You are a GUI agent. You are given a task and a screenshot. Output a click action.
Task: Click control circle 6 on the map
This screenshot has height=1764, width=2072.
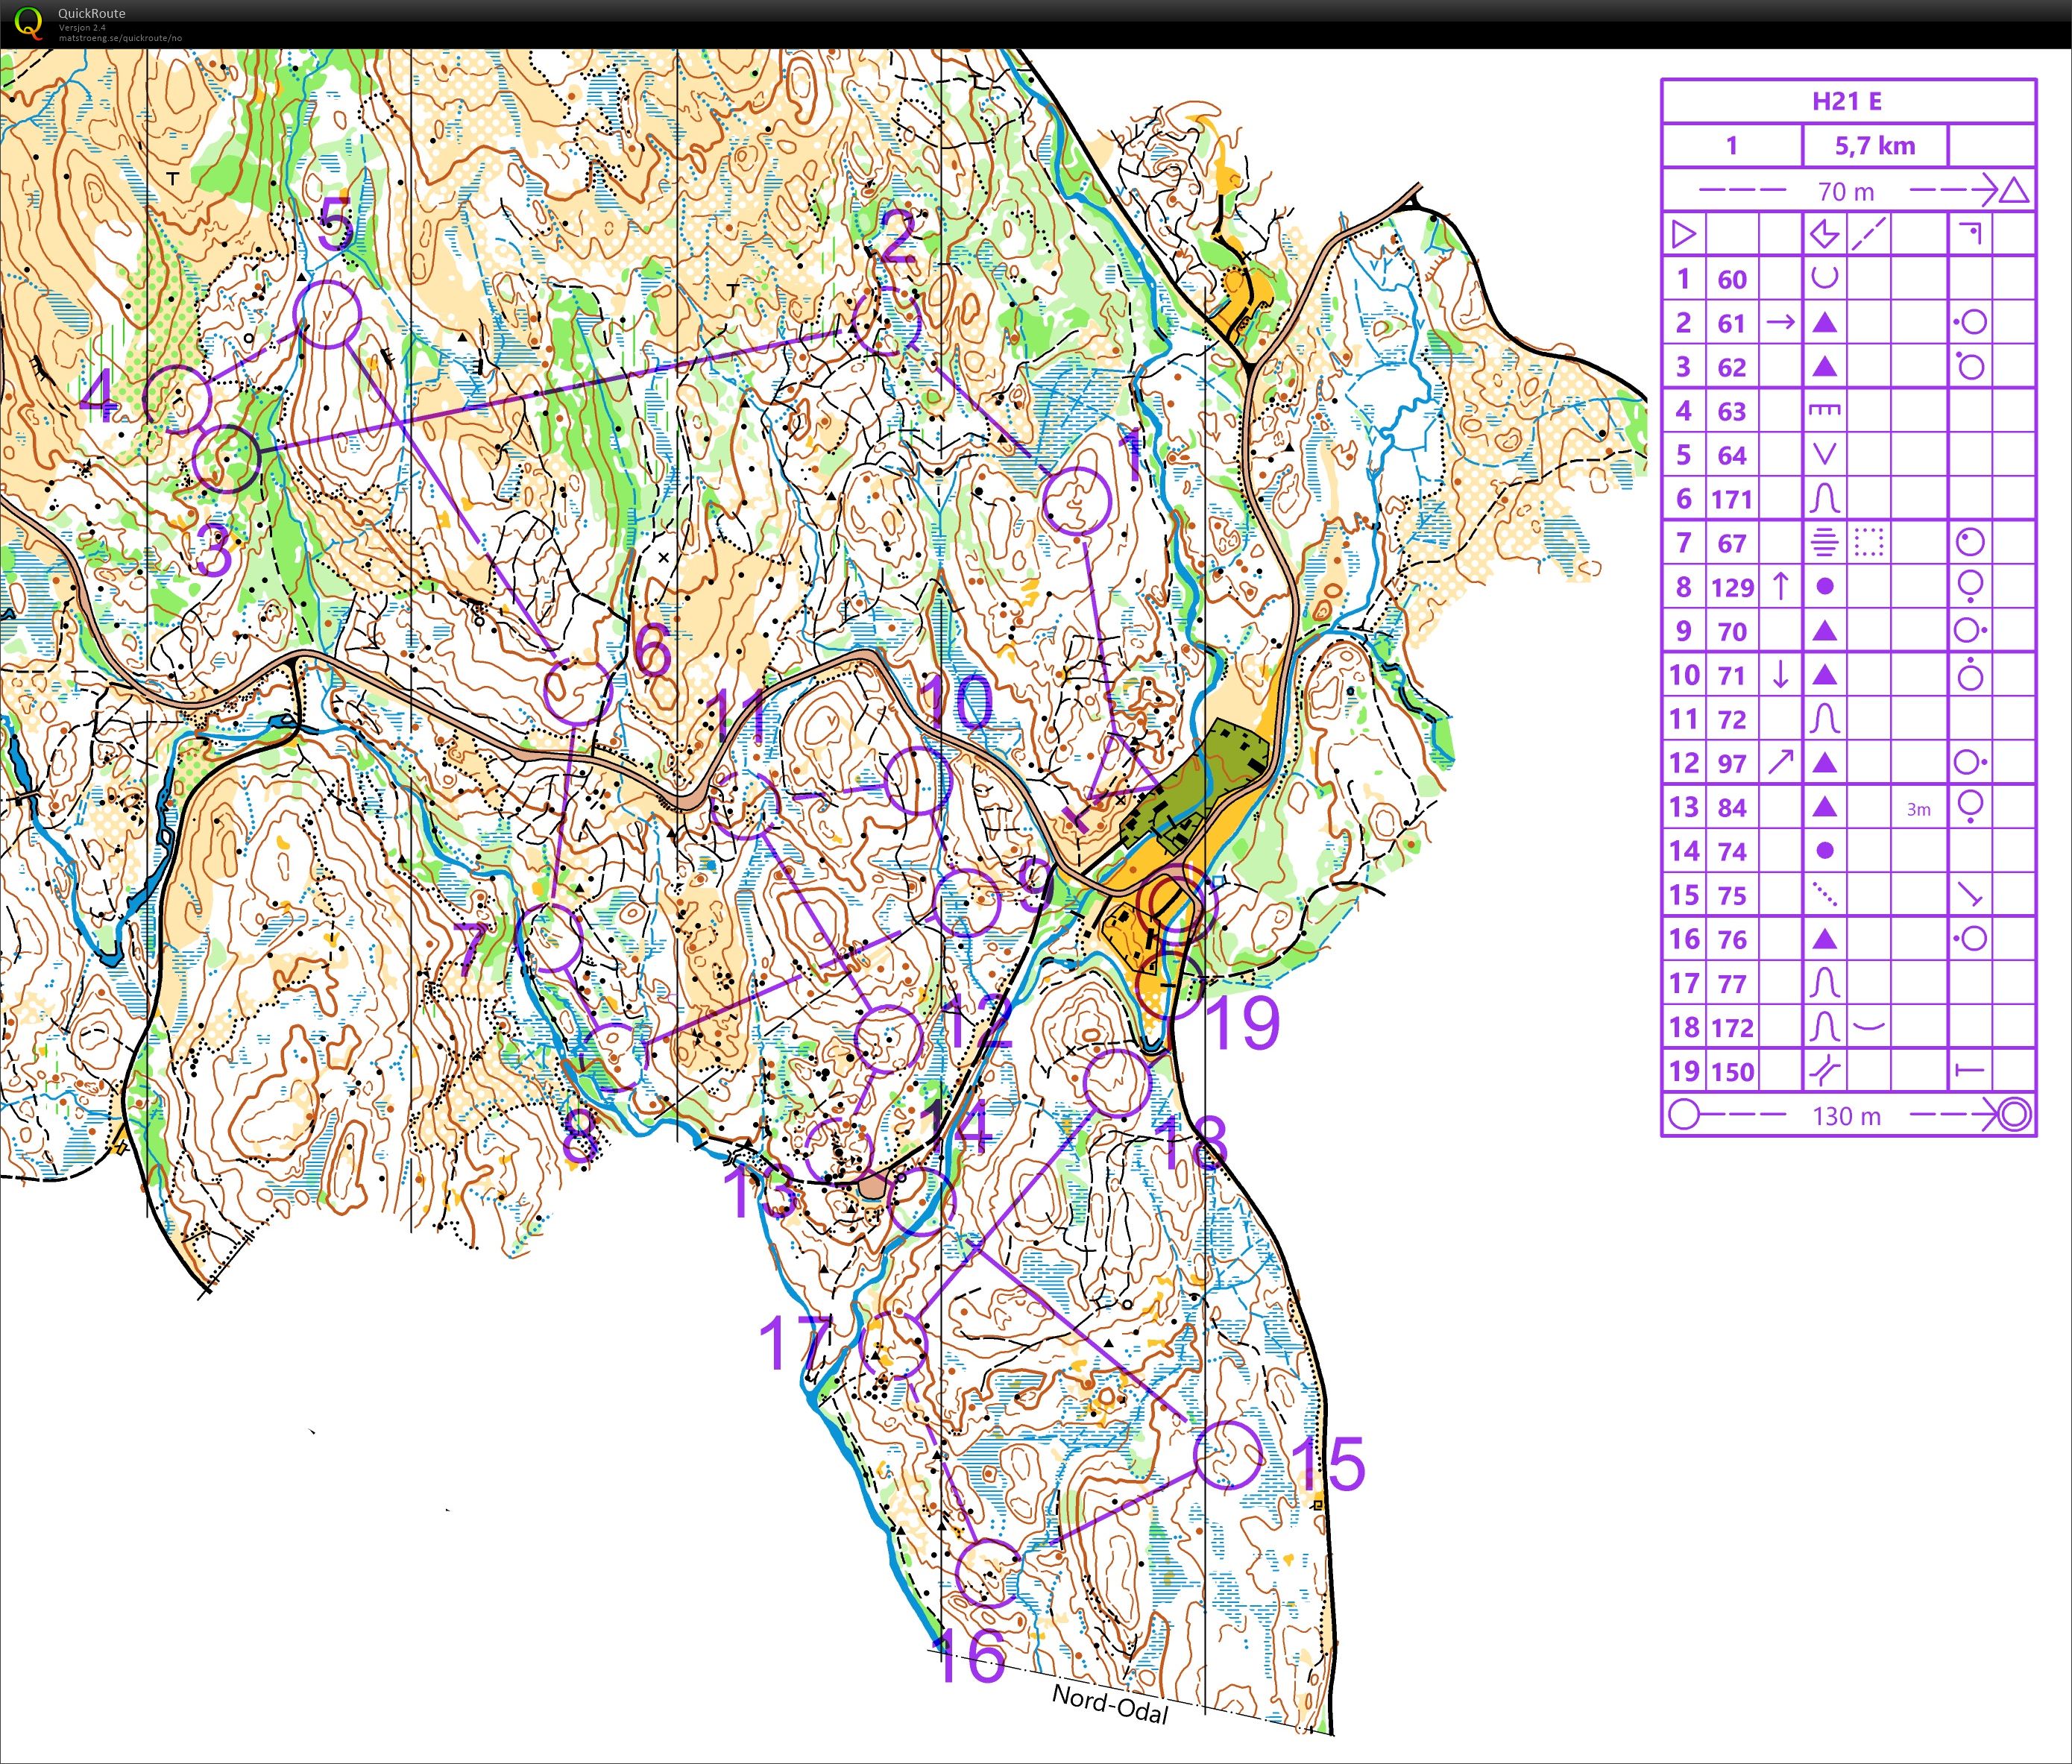click(x=578, y=689)
